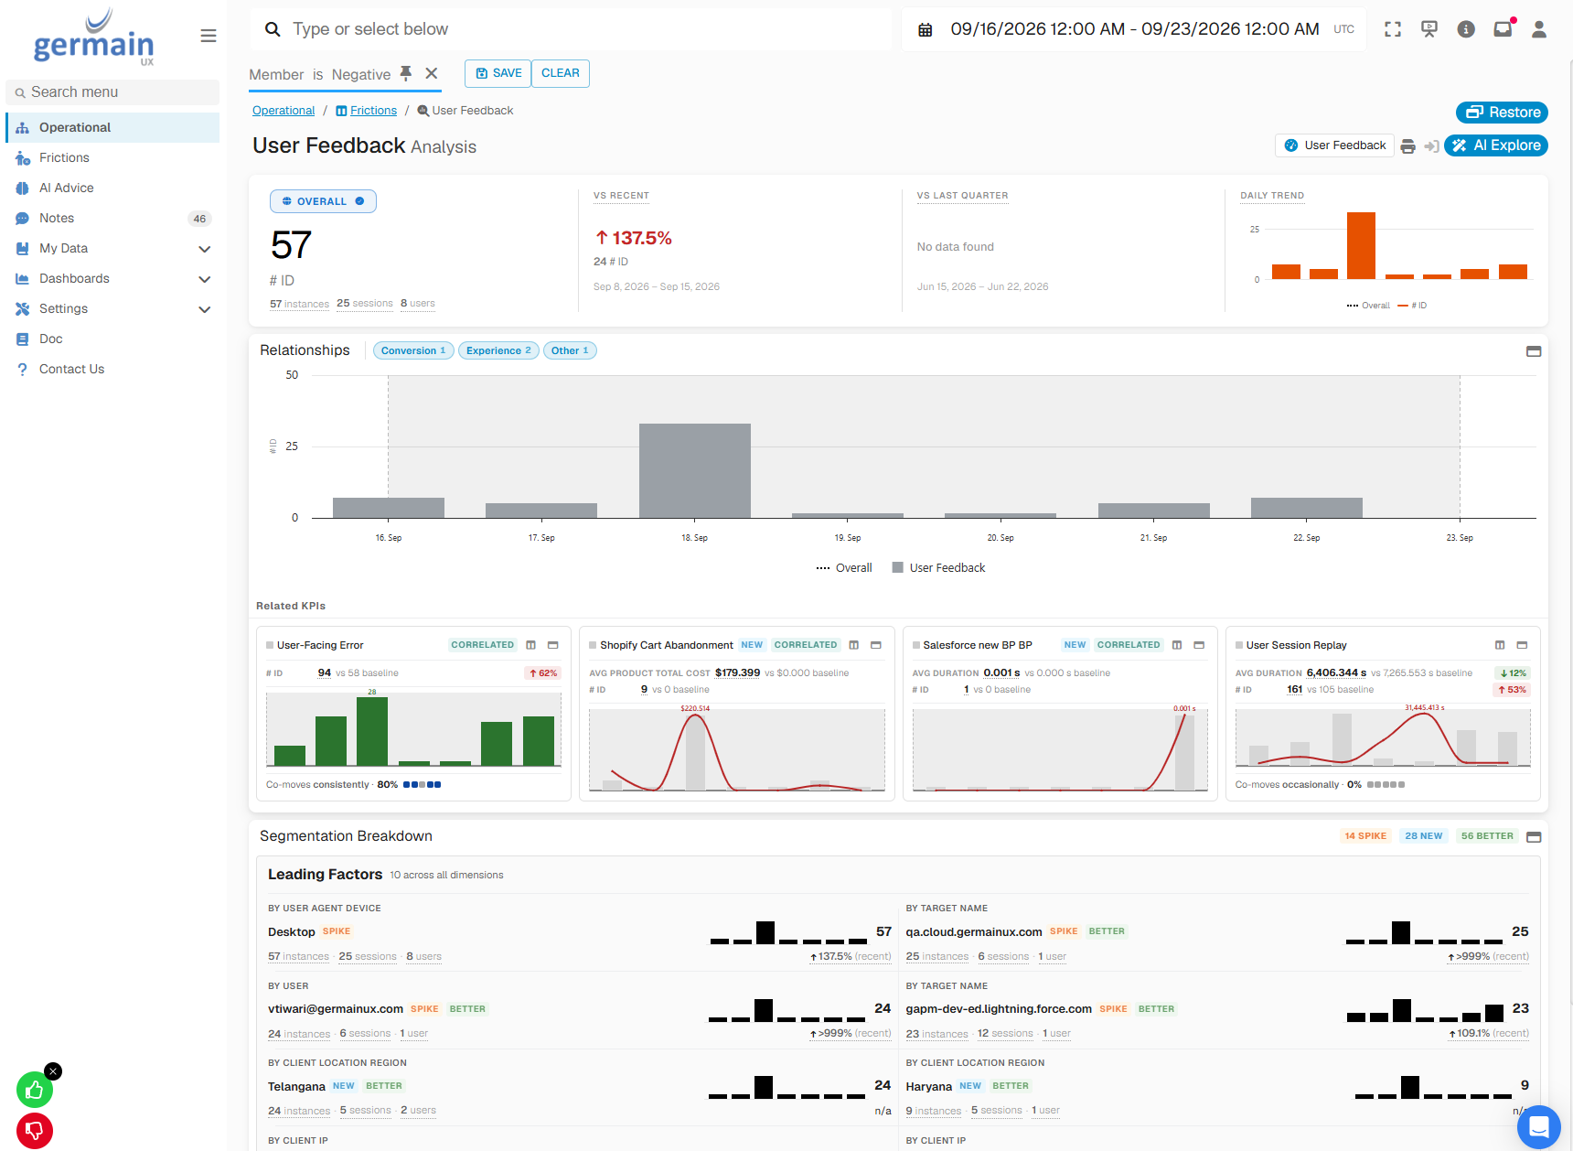Open the user profile icon

pyautogui.click(x=1539, y=29)
